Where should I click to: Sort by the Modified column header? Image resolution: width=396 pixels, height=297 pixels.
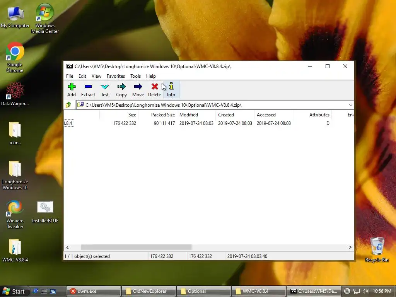pyautogui.click(x=196, y=114)
